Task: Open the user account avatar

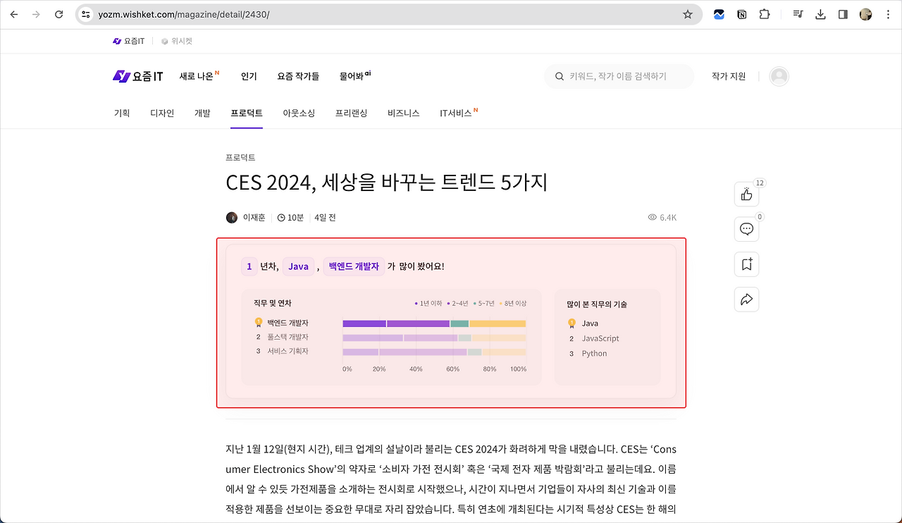Action: pyautogui.click(x=779, y=76)
